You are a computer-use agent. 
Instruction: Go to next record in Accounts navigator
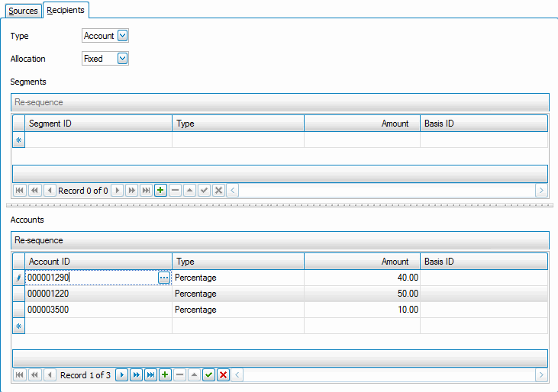(121, 375)
